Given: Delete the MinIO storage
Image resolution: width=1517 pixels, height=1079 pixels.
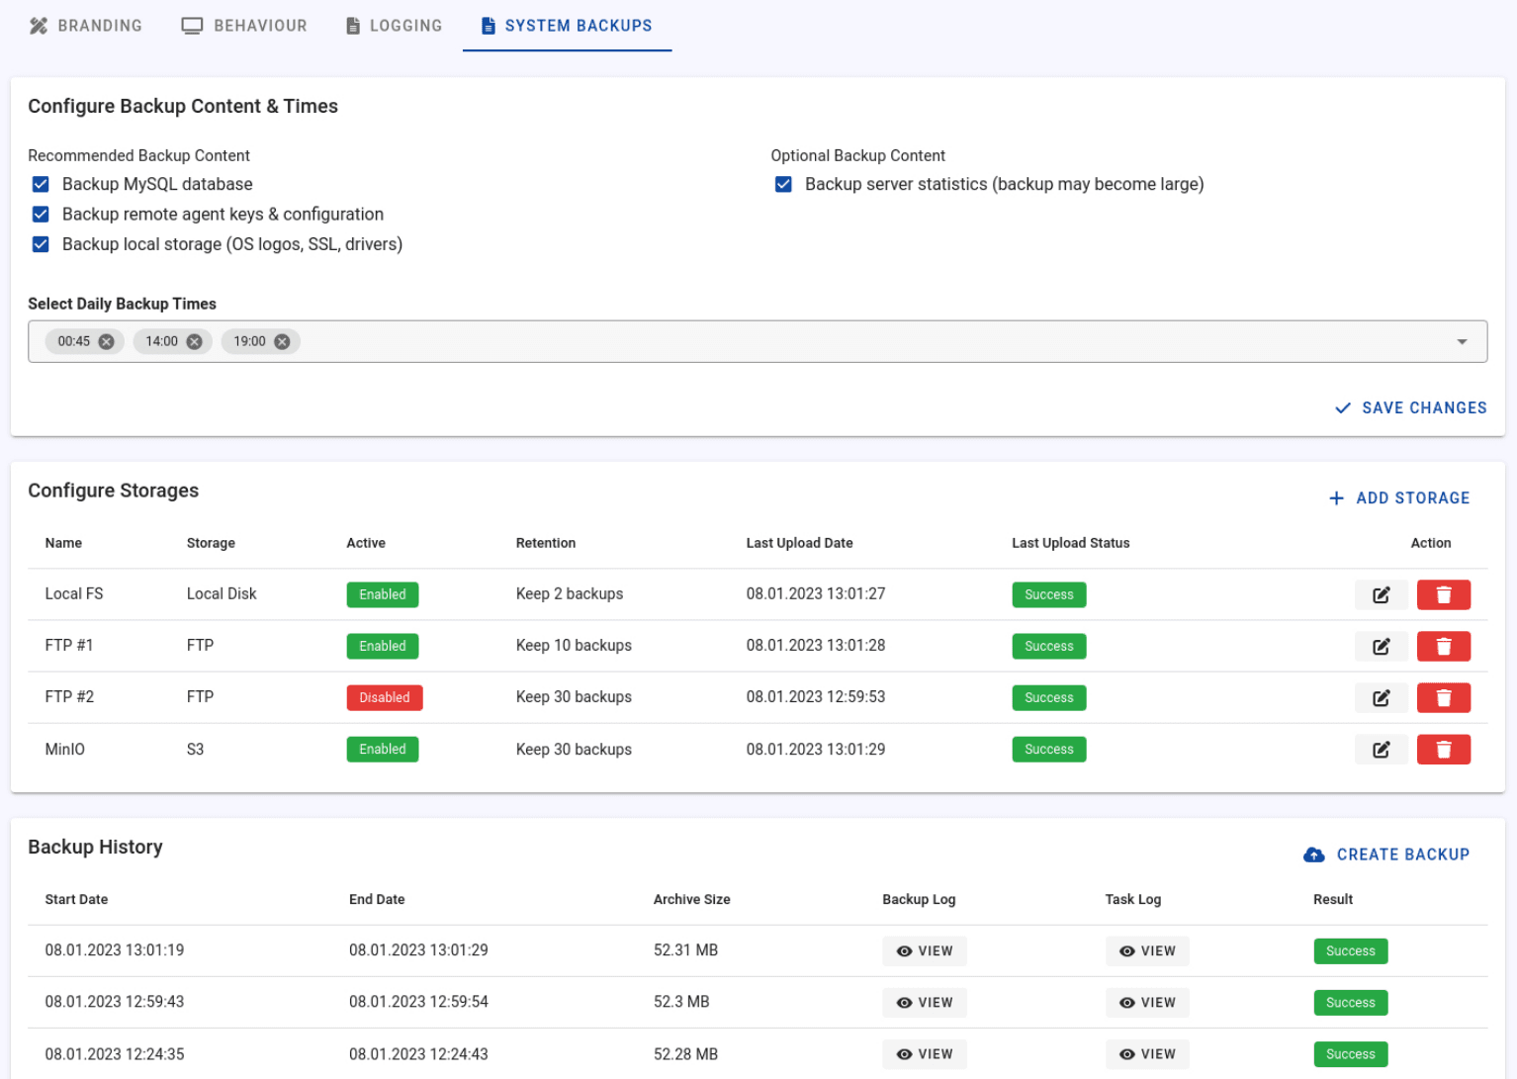Looking at the screenshot, I should click(x=1443, y=750).
